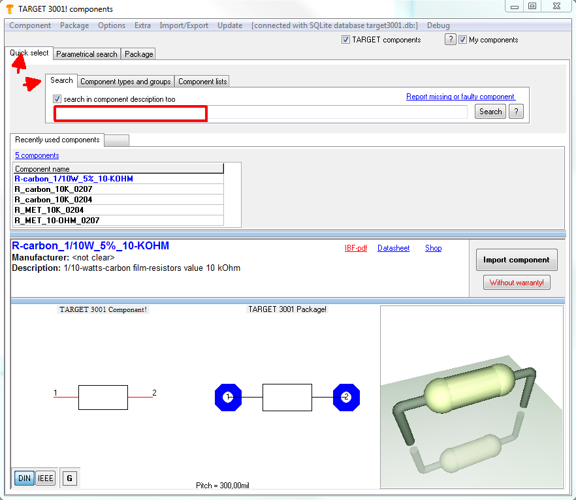Image resolution: width=576 pixels, height=500 pixels.
Task: Click the help button next to Search
Action: pyautogui.click(x=515, y=112)
